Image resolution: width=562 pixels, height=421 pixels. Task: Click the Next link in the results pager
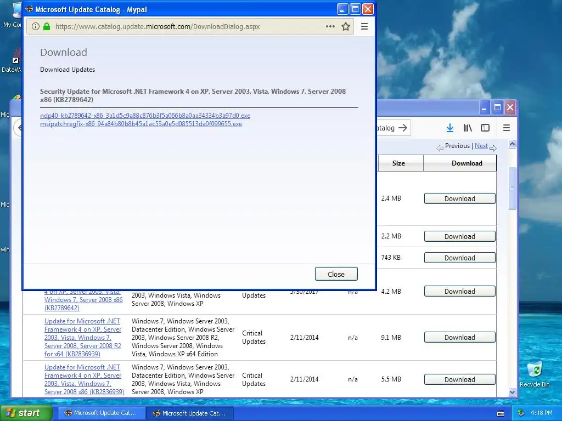481,146
